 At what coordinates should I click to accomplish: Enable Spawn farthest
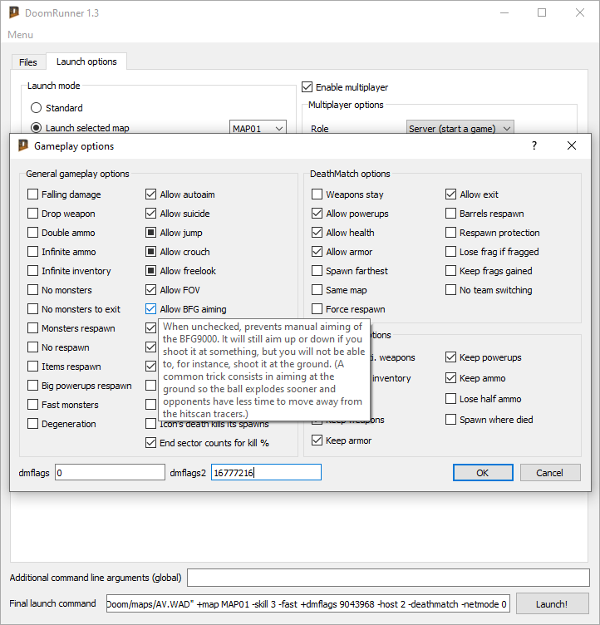tap(317, 271)
